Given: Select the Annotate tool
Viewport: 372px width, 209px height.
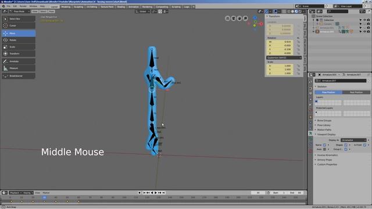Looking at the screenshot, I should click(19, 62).
